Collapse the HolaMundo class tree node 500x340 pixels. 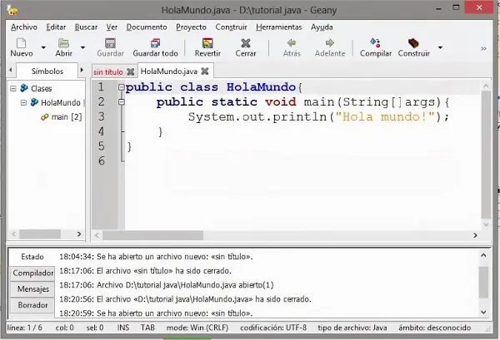tap(23, 102)
